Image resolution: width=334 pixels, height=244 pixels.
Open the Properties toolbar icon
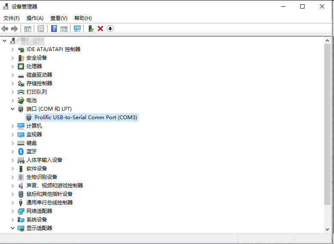click(41, 29)
